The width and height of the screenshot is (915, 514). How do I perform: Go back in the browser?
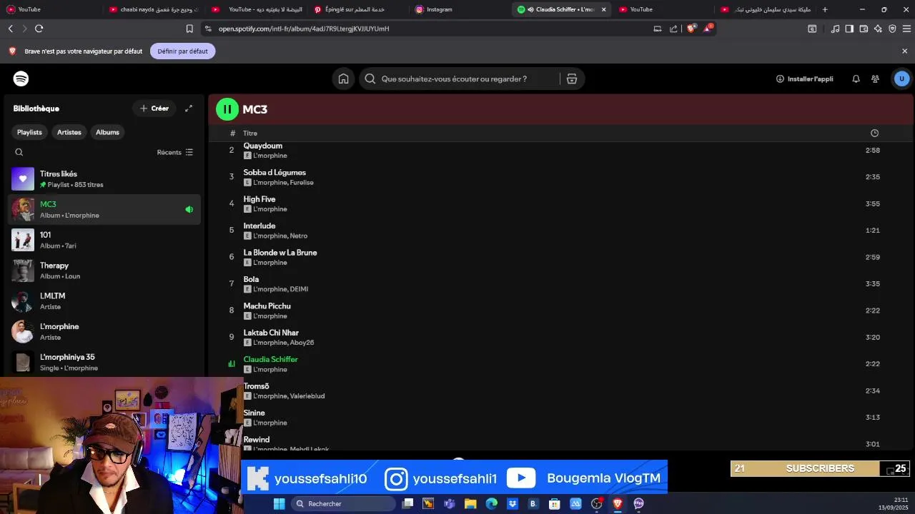point(10,29)
